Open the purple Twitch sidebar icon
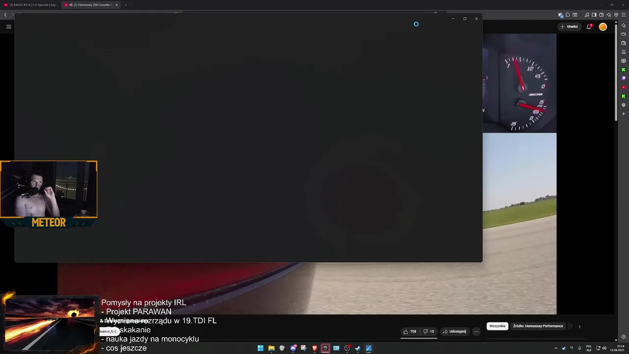Image resolution: width=629 pixels, height=354 pixels. (624, 78)
